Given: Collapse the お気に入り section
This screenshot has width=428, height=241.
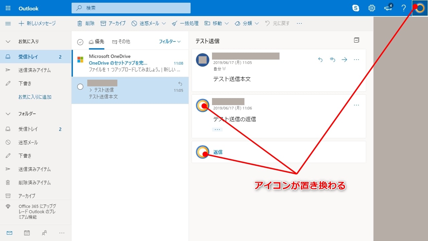Looking at the screenshot, I should [x=8, y=42].
